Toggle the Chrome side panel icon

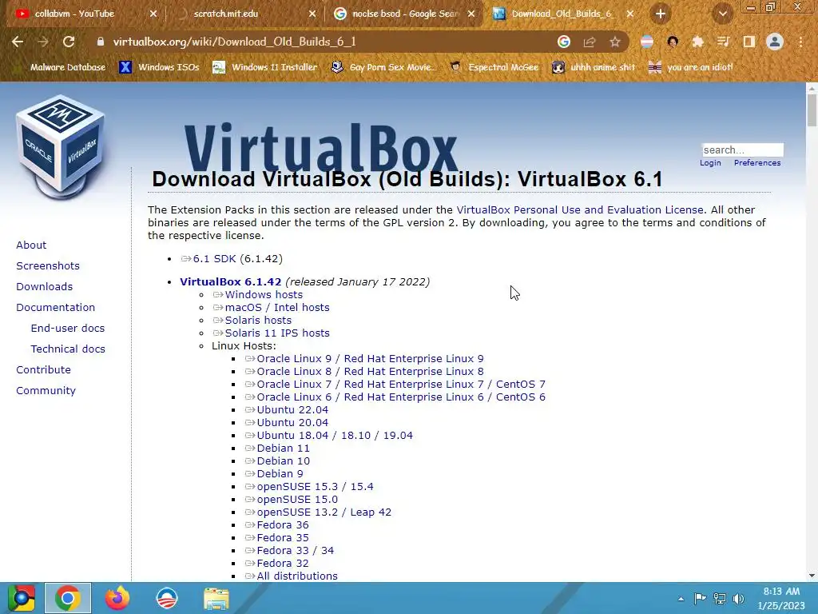click(x=749, y=42)
